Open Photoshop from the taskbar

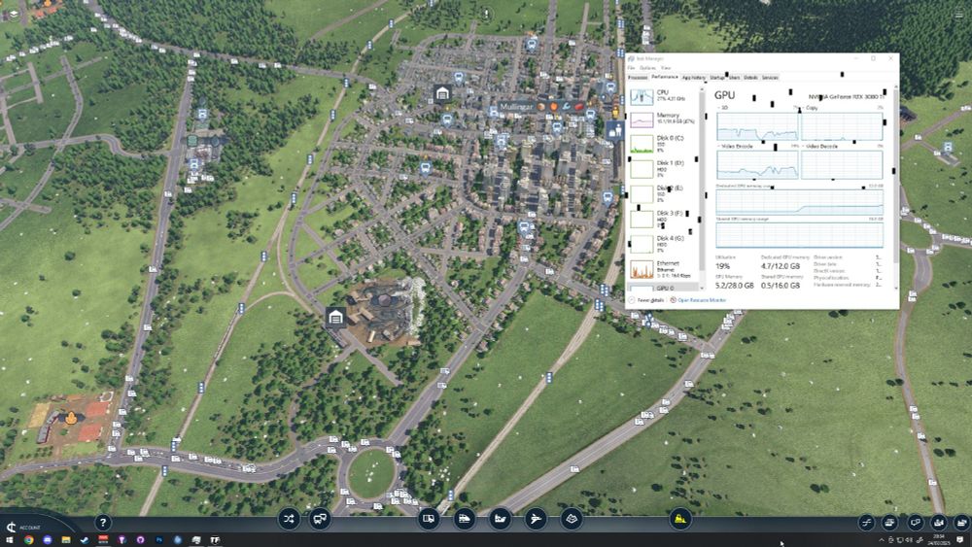point(159,540)
